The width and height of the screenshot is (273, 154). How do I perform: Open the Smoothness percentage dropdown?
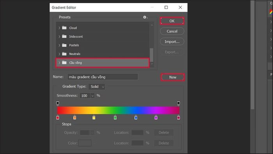[92, 96]
